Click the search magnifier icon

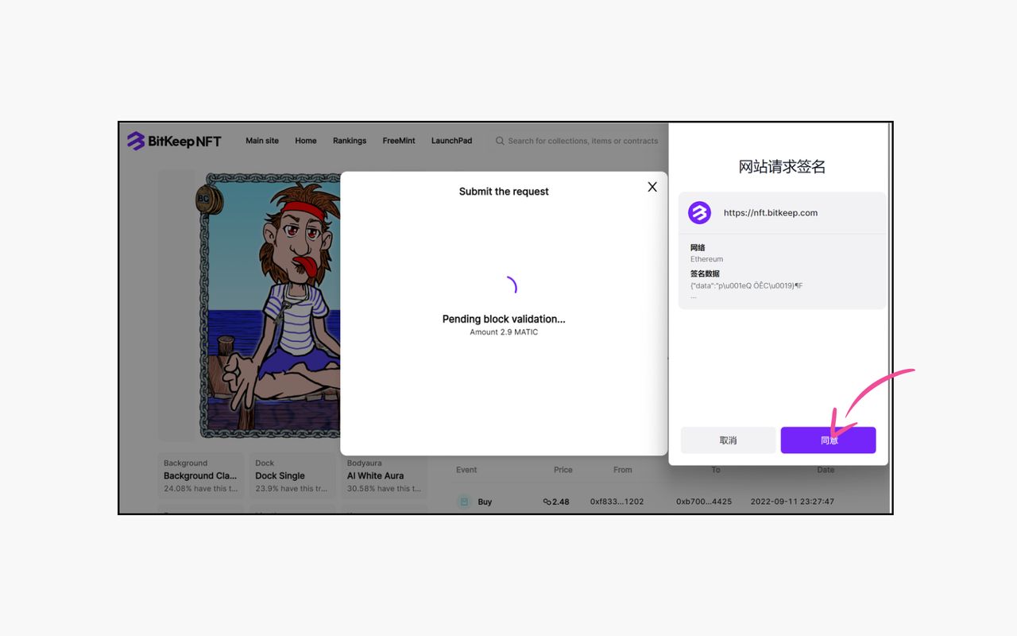pyautogui.click(x=500, y=141)
